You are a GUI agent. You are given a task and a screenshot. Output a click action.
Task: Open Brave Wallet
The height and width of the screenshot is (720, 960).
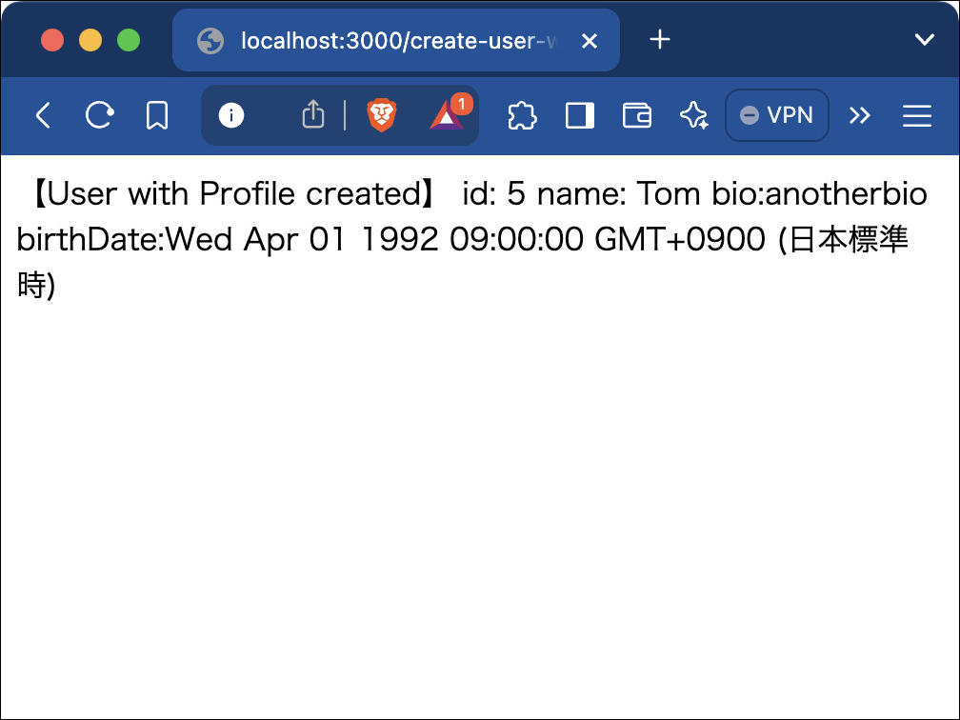tap(637, 116)
